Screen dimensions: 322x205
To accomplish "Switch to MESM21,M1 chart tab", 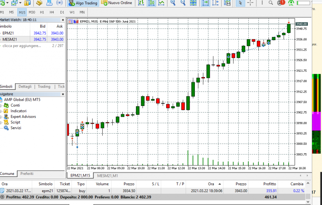I will click(107, 176).
